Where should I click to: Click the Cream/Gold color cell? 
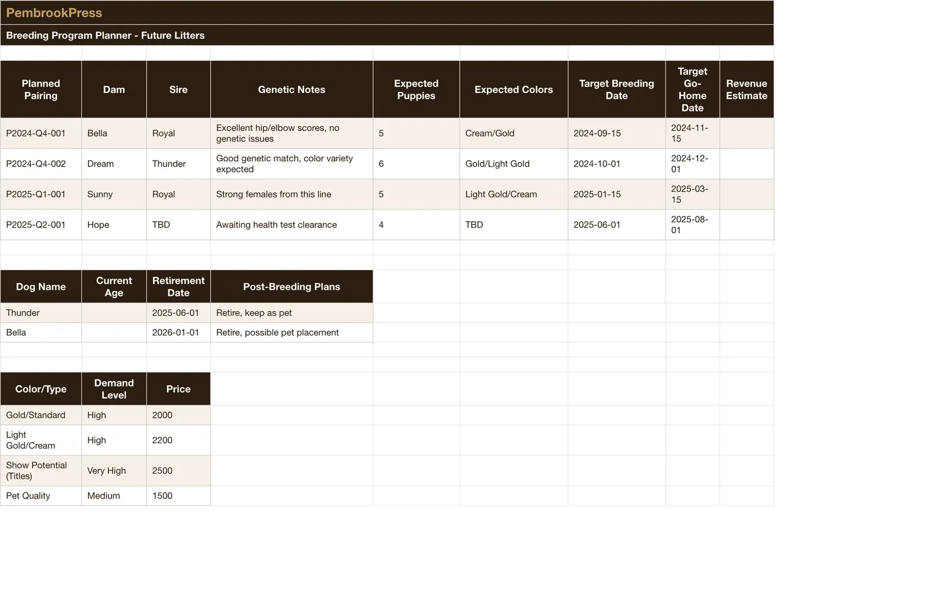coord(514,133)
